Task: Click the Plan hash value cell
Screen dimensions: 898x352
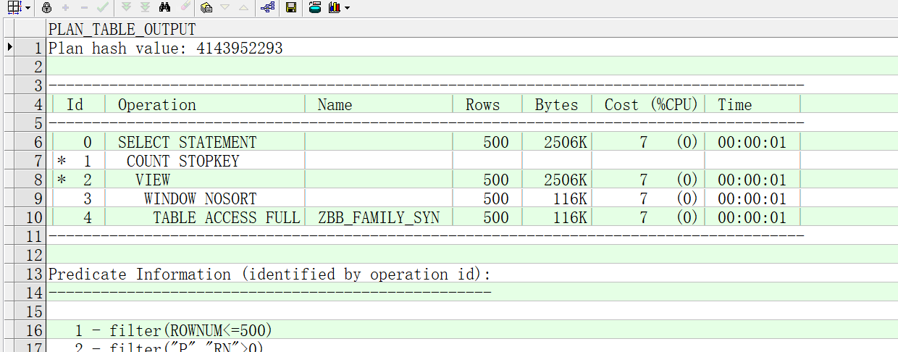Action: (165, 49)
